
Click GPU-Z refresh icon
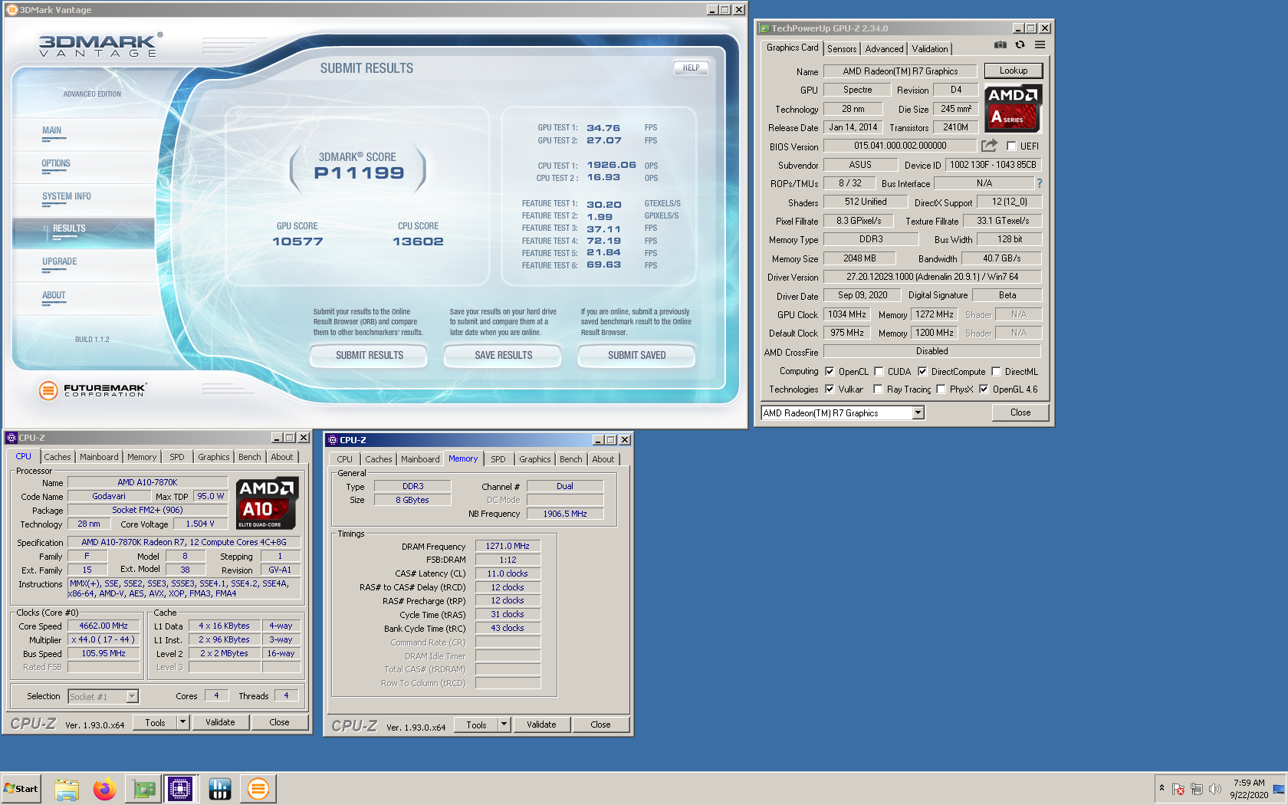coord(1020,45)
